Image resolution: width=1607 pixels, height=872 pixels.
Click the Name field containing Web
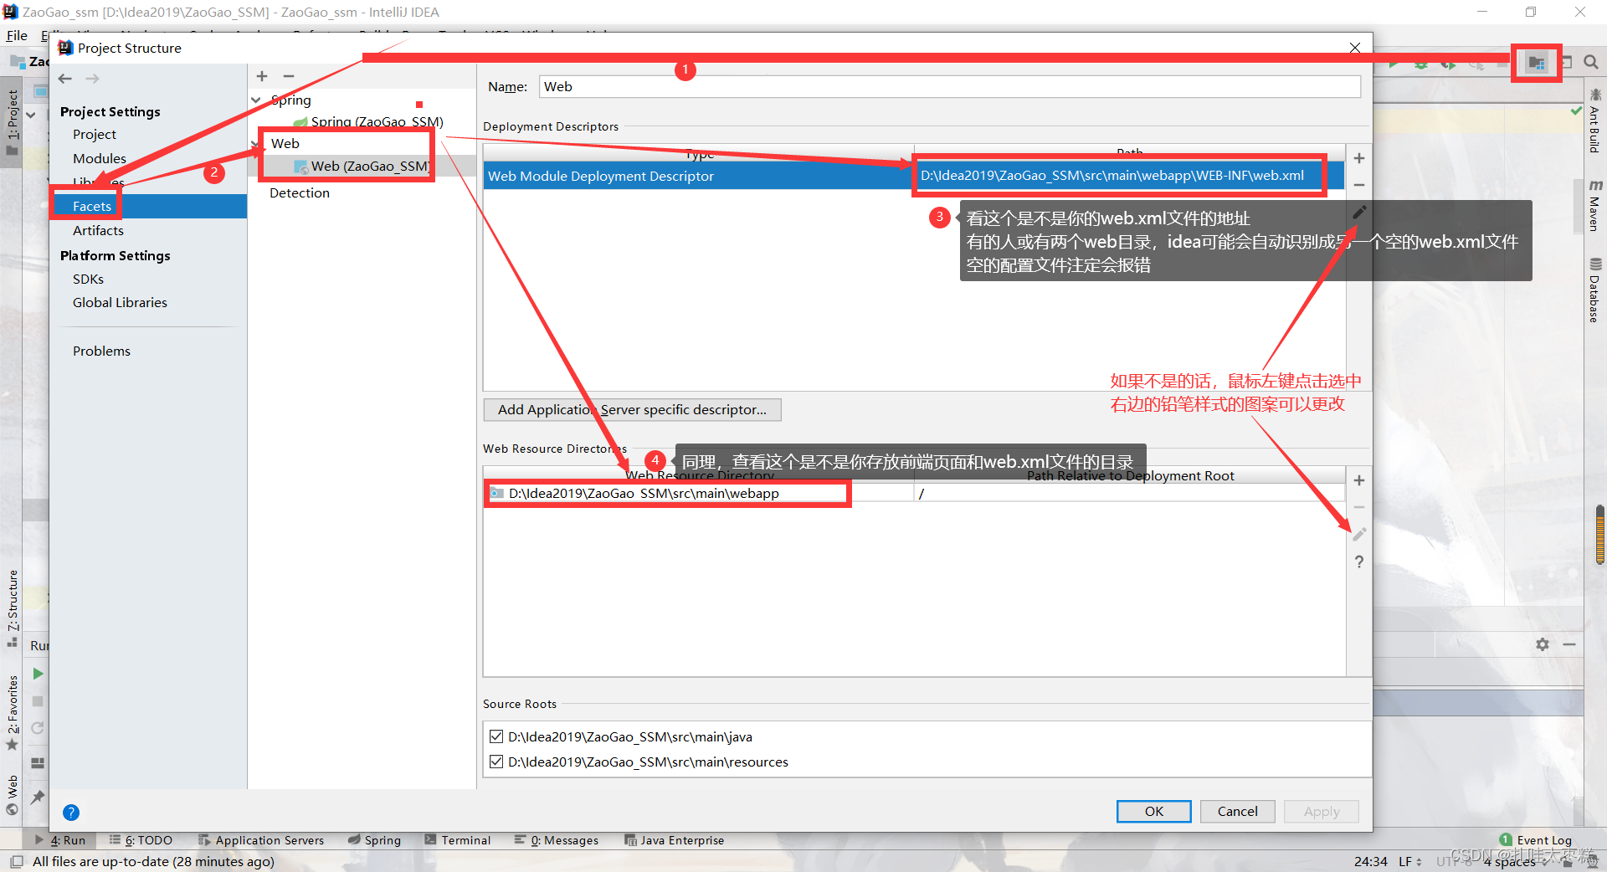[x=949, y=87]
